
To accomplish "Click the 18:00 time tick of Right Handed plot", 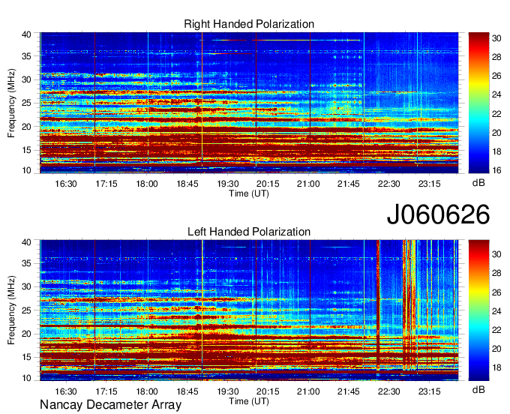I will point(147,184).
